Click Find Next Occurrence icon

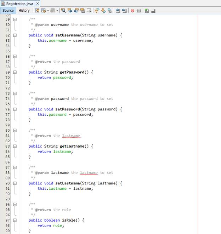[x=76, y=11]
